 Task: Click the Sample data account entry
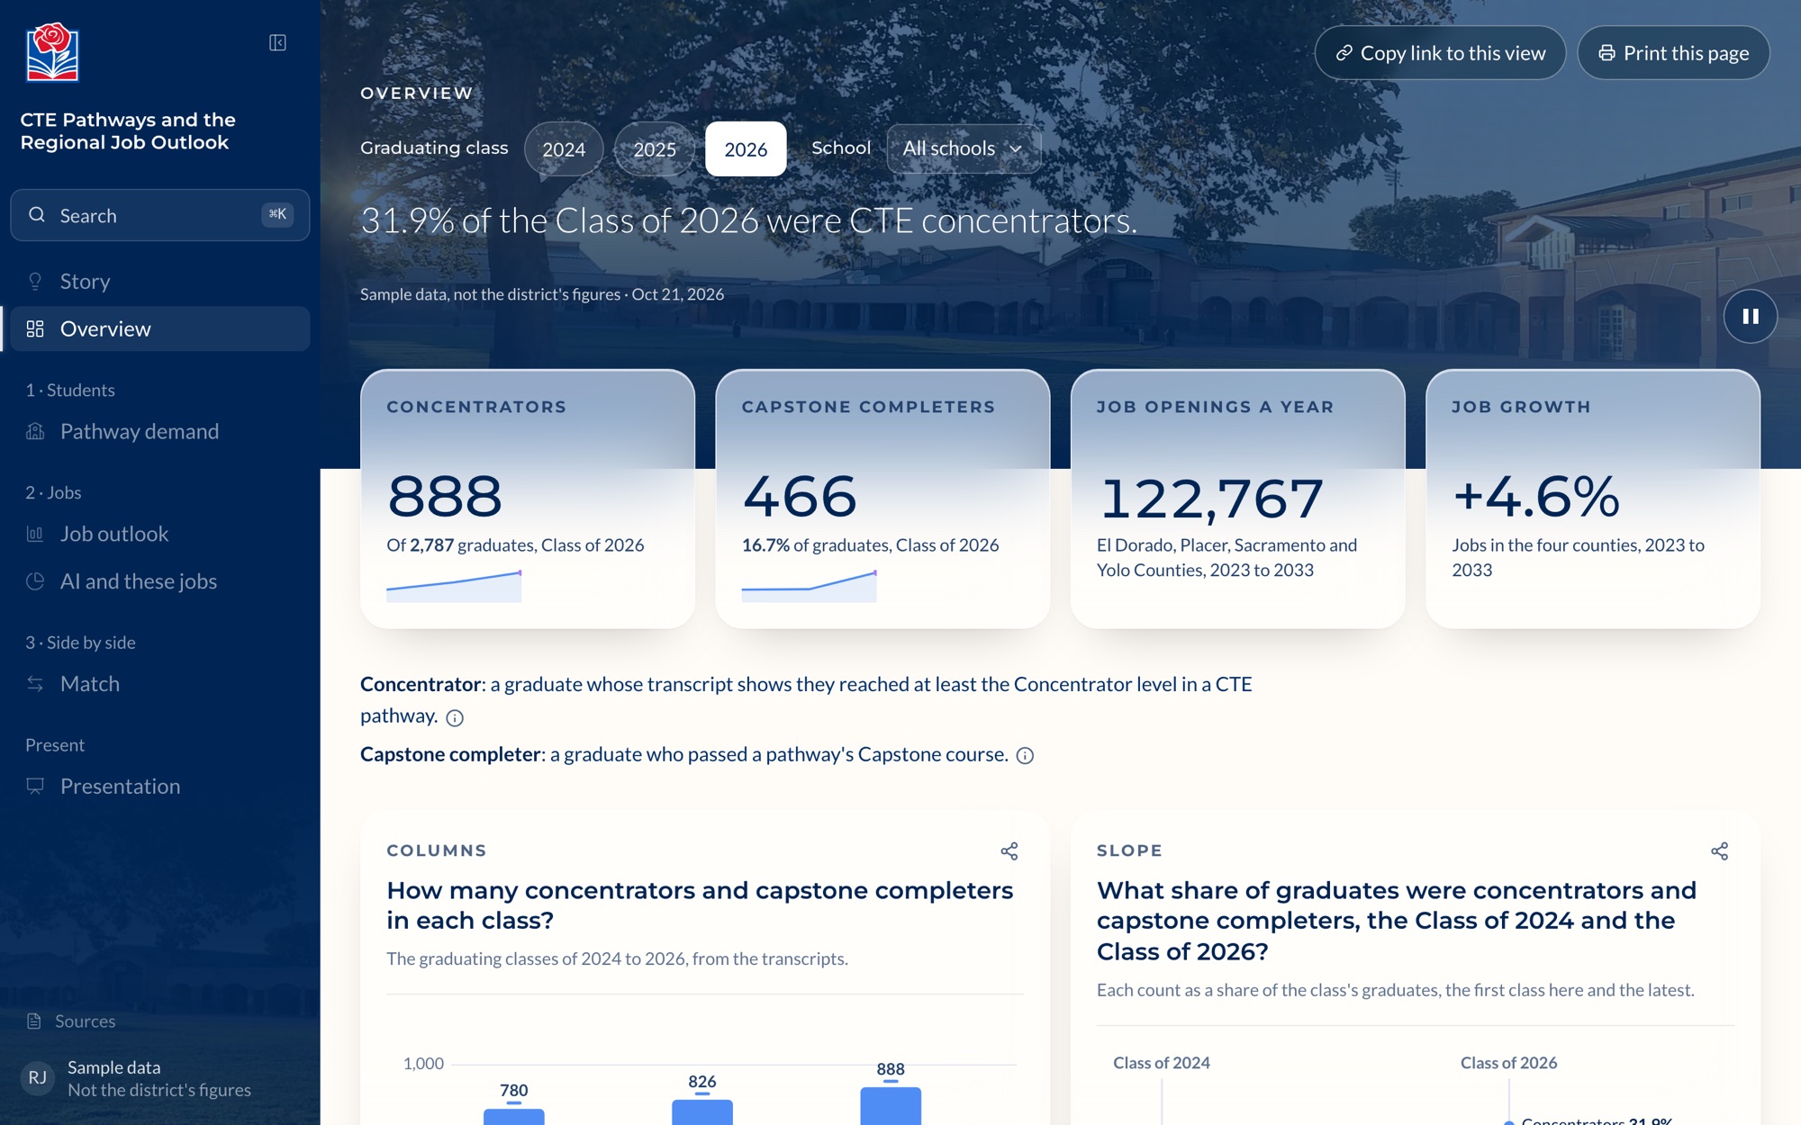(160, 1078)
